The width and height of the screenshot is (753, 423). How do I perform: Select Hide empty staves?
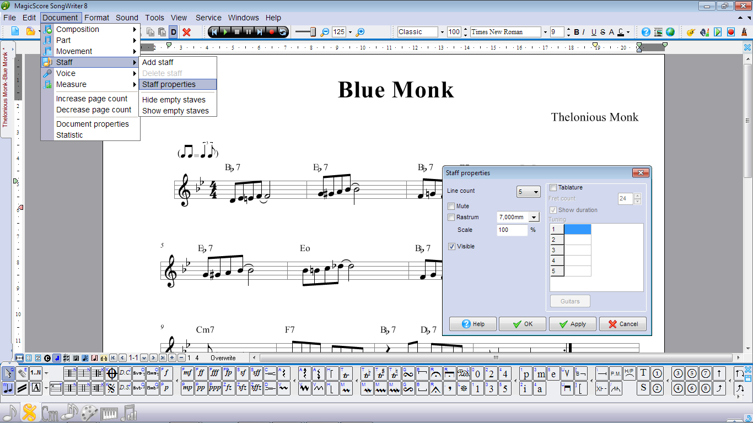pos(178,100)
